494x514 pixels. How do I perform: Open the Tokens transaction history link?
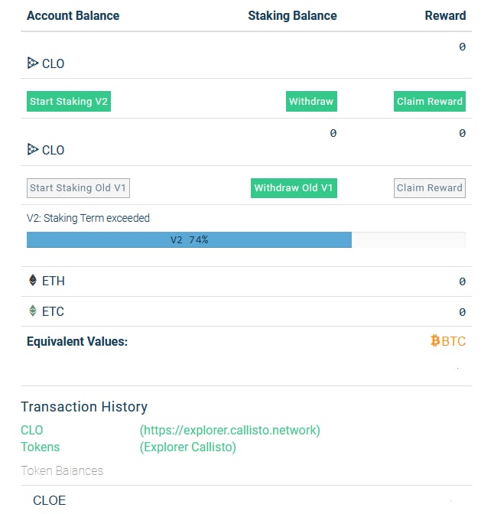tap(40, 447)
